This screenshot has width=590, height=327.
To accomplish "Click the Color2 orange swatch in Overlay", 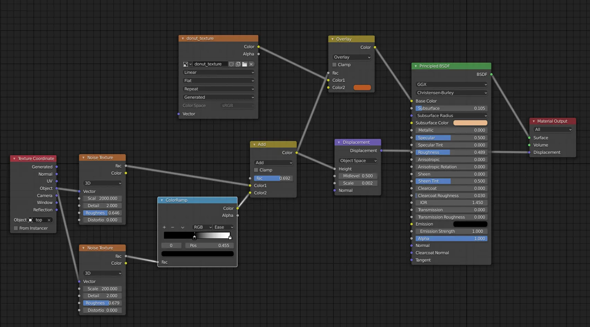I will click(x=362, y=88).
